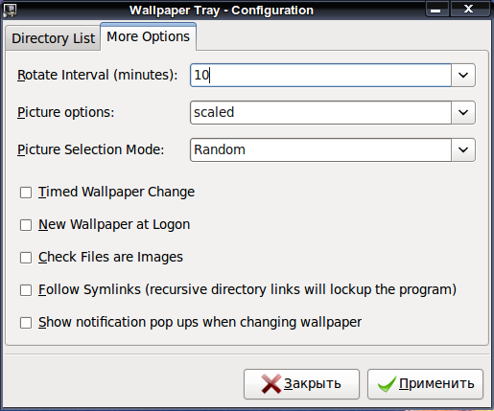494x411 pixels.
Task: Open the Rotate Interval dropdown arrow
Action: coord(463,75)
